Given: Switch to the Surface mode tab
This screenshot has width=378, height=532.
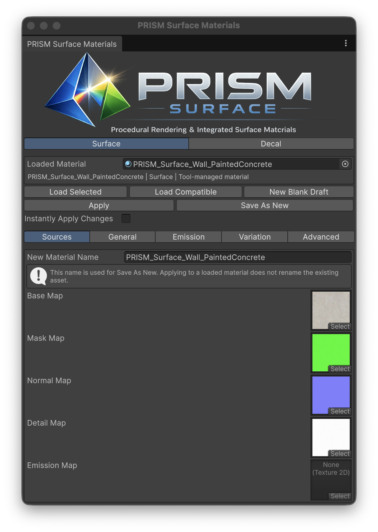Looking at the screenshot, I should 106,144.
